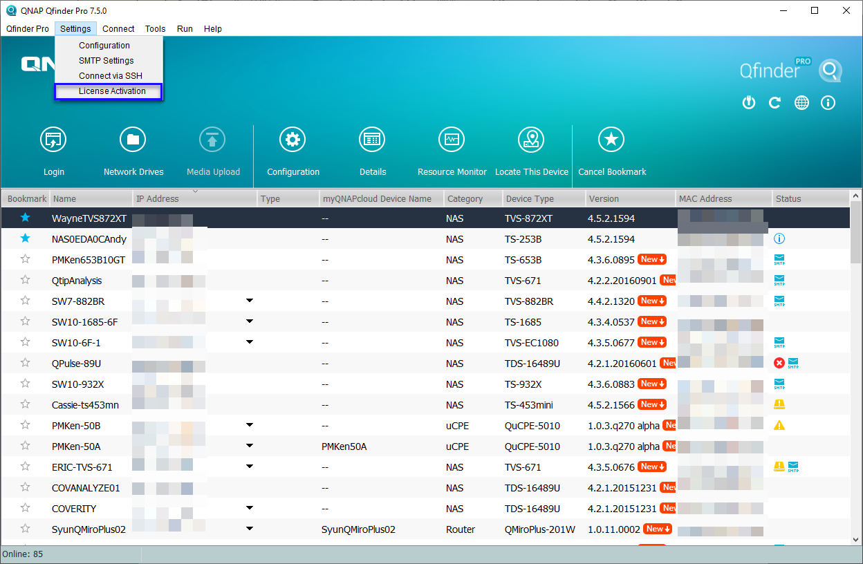This screenshot has height=564, width=863.
Task: Click the Media Upload toolbar icon
Action: coord(212,140)
